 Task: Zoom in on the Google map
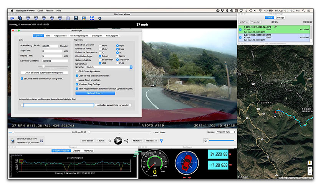coord(310,169)
